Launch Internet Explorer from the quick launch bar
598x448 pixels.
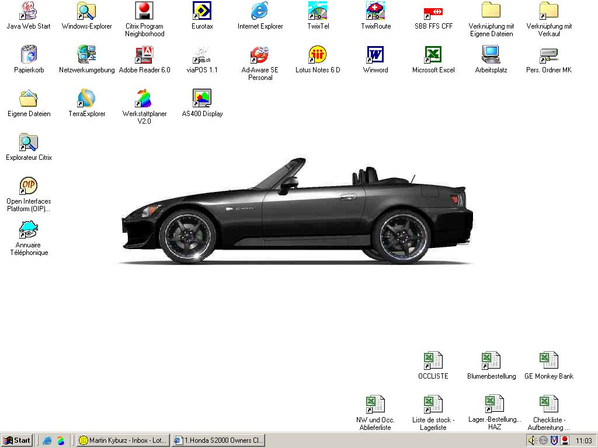(x=47, y=440)
